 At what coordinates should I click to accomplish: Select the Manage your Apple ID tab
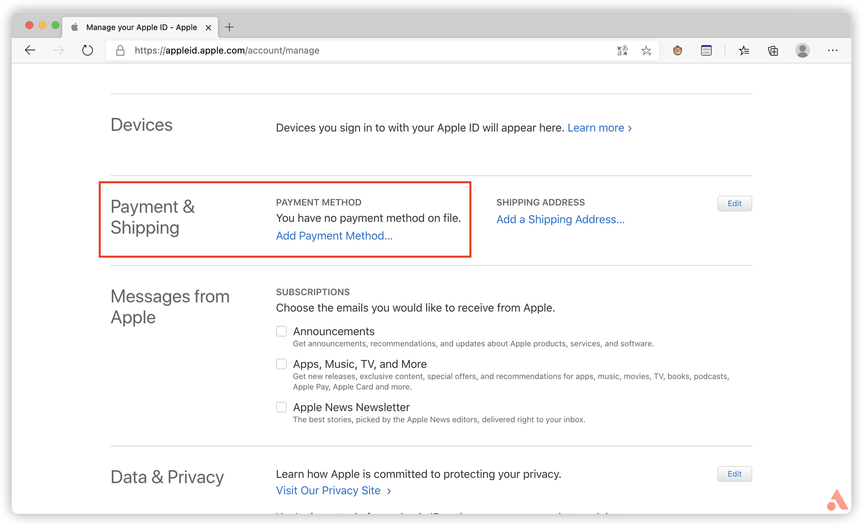point(142,27)
